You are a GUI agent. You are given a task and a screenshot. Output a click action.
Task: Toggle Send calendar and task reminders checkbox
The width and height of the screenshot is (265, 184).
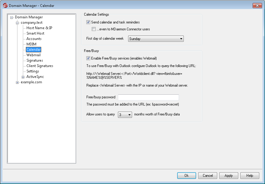88,22
